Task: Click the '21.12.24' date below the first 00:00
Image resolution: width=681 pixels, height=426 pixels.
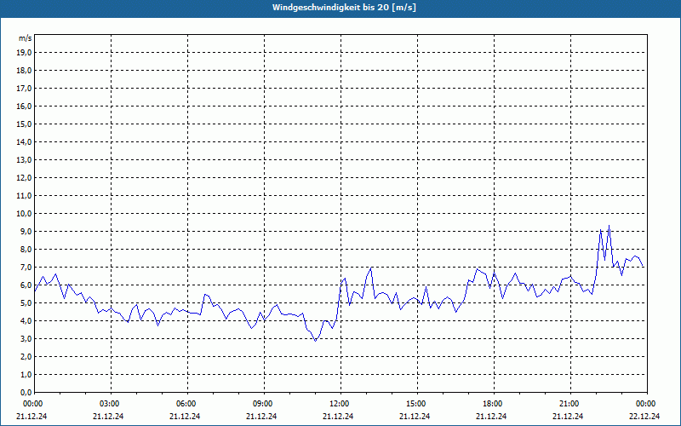Action: point(31,416)
